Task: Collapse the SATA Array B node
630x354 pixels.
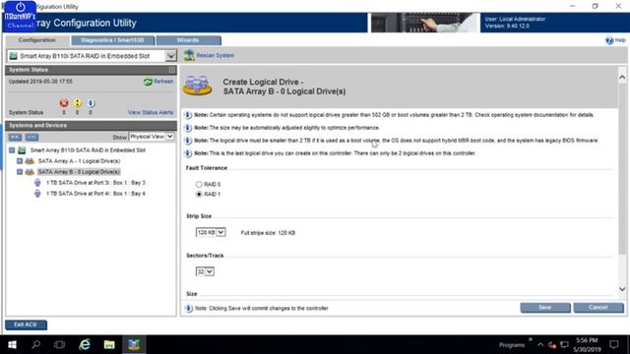Action: click(20, 172)
